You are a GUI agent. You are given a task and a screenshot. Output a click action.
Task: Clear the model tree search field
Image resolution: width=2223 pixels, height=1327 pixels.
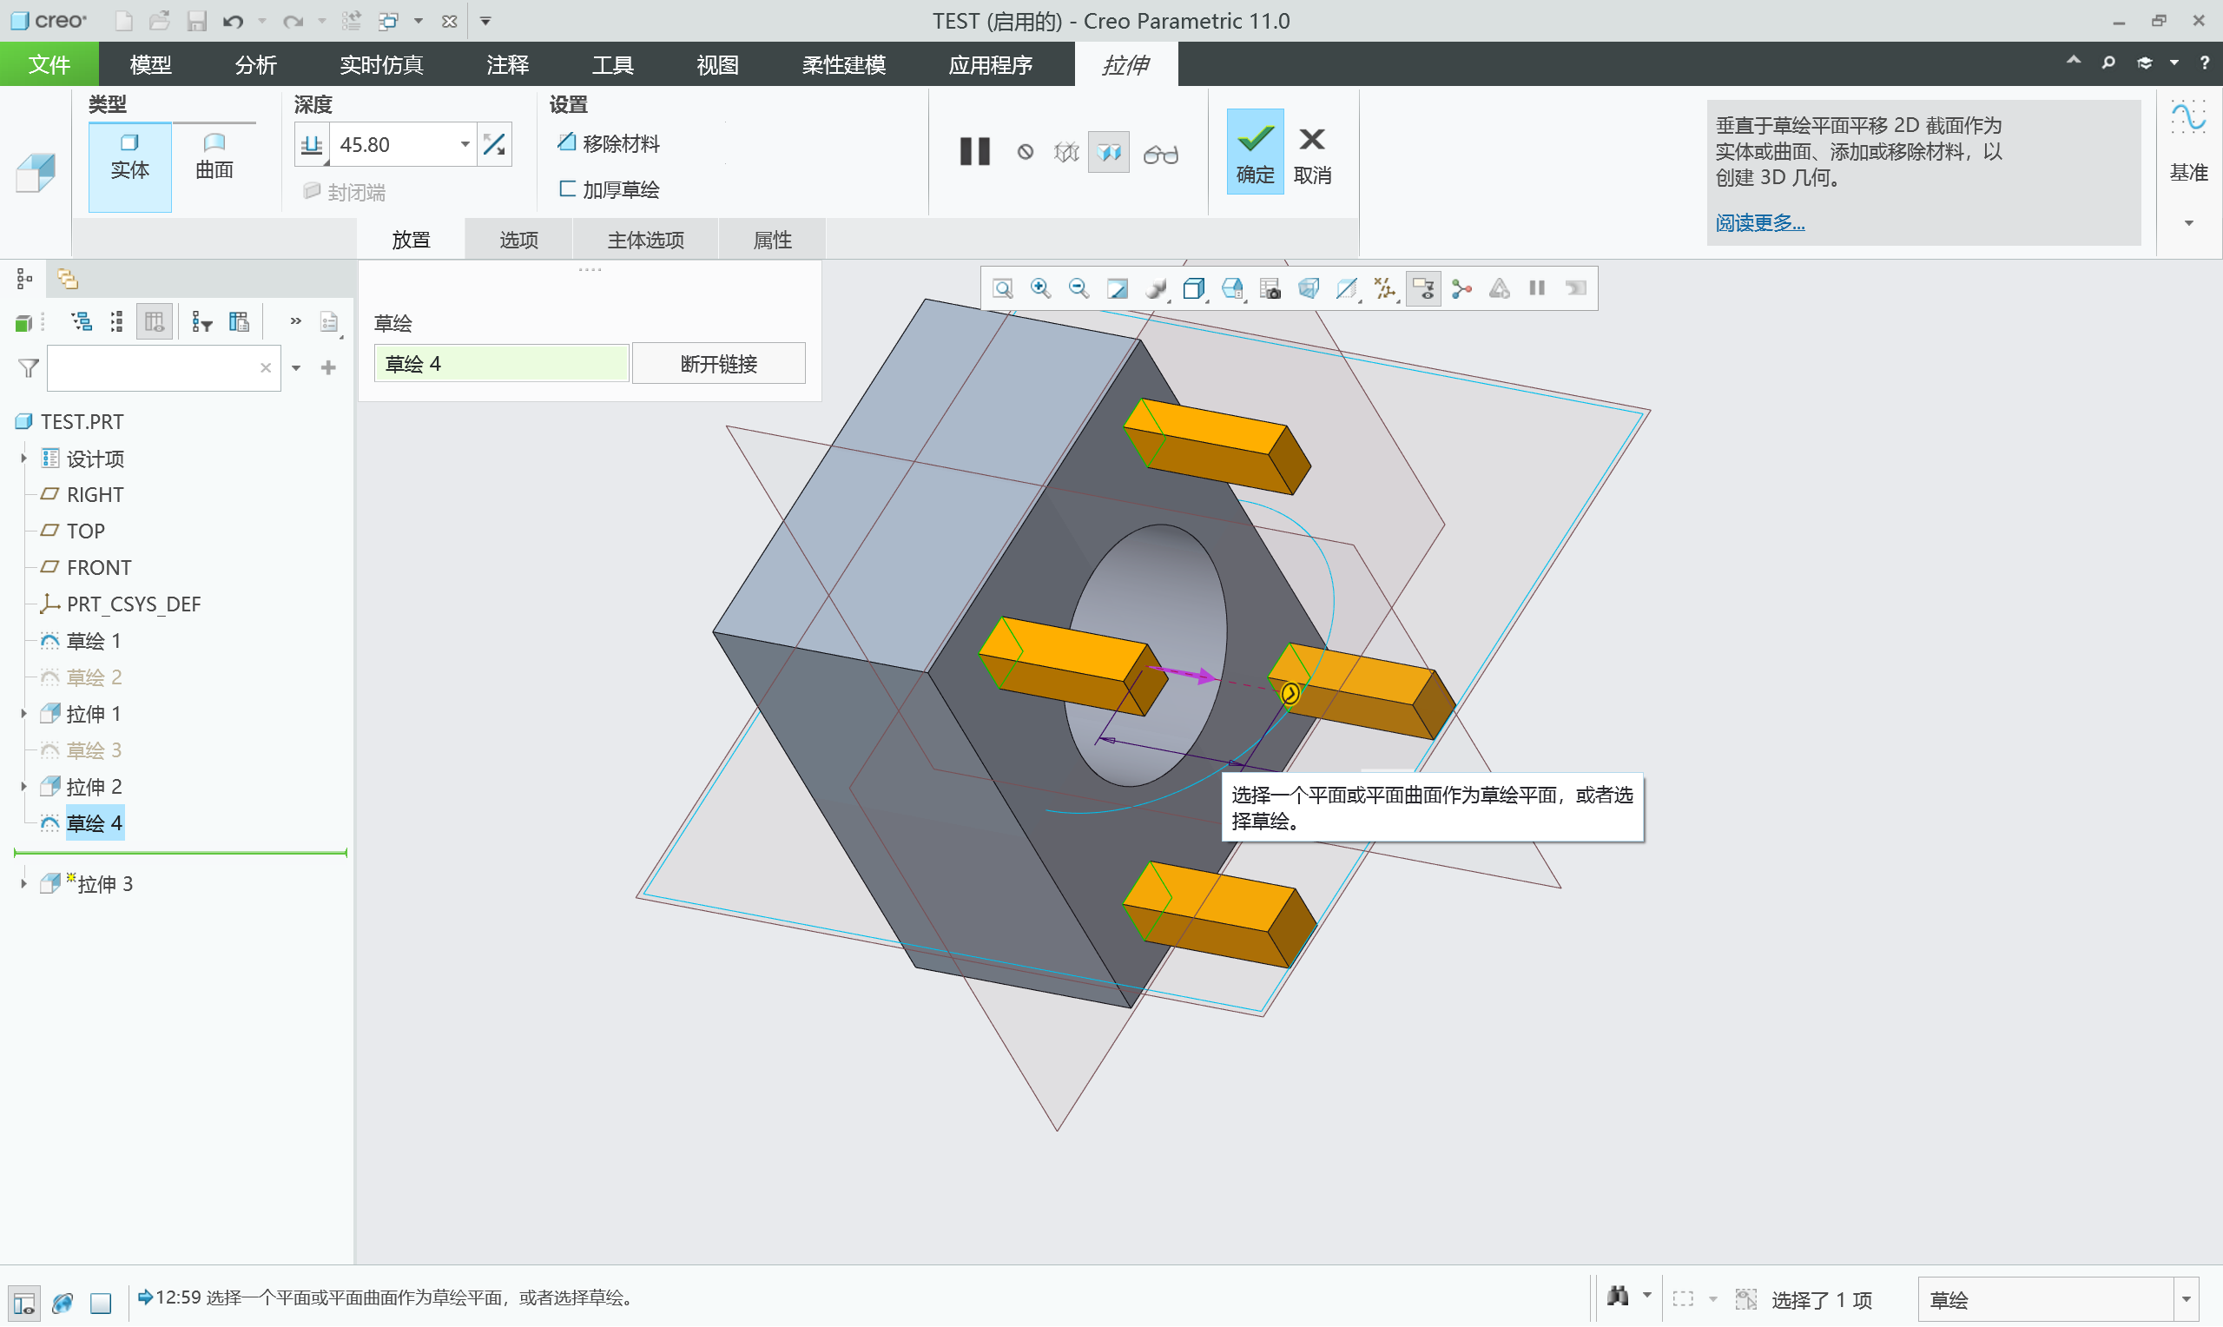click(266, 368)
